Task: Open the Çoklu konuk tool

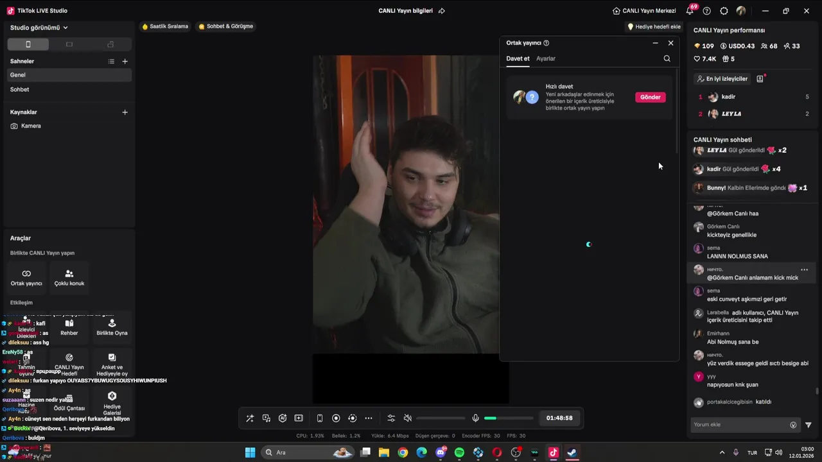Action: coord(69,278)
